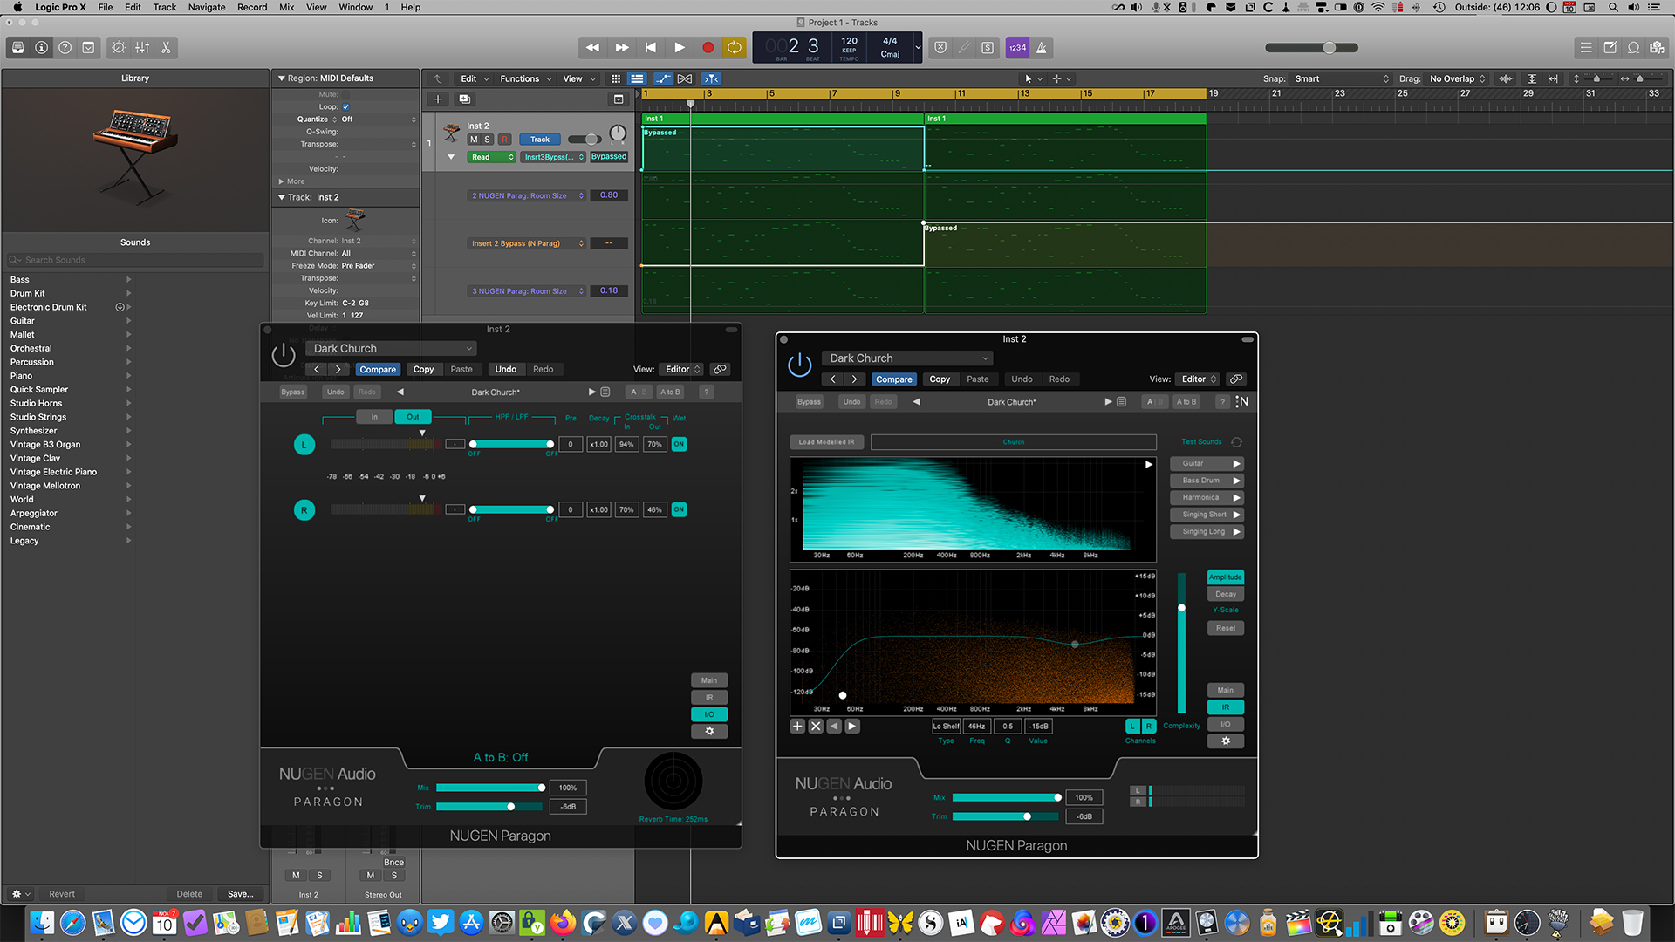Toggle the Show Automation button
The image size is (1675, 942).
663,78
